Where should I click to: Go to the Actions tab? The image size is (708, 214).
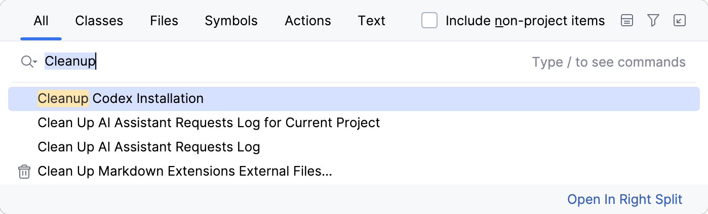point(308,21)
